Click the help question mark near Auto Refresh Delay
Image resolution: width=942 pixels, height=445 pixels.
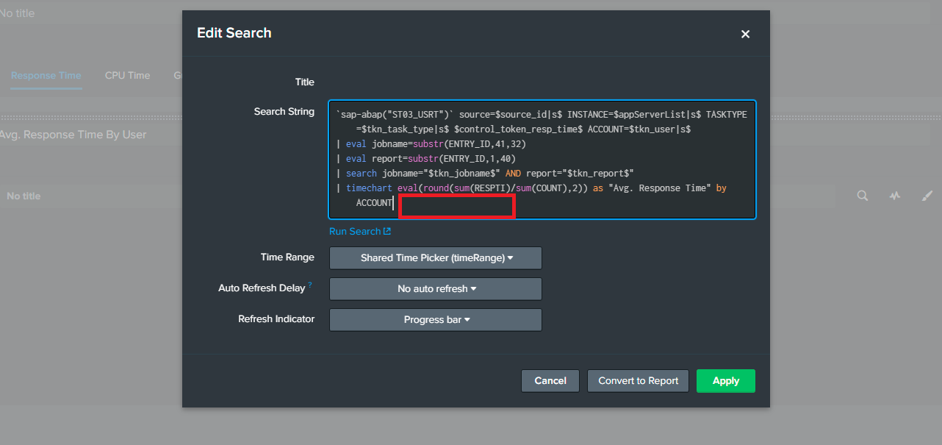pyautogui.click(x=310, y=285)
